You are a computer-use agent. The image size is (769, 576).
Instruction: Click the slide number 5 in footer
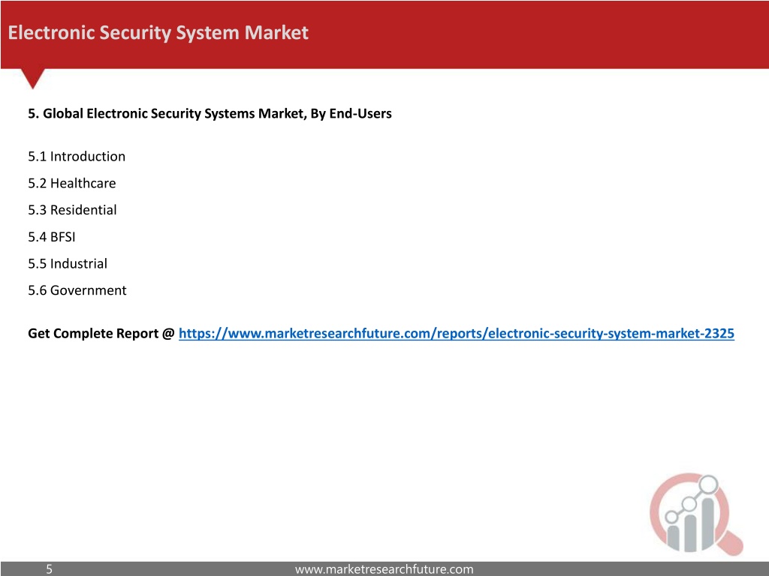pyautogui.click(x=49, y=569)
